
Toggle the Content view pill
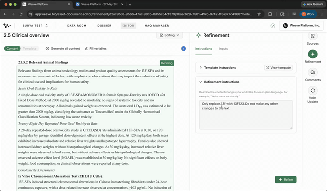tap(12, 49)
